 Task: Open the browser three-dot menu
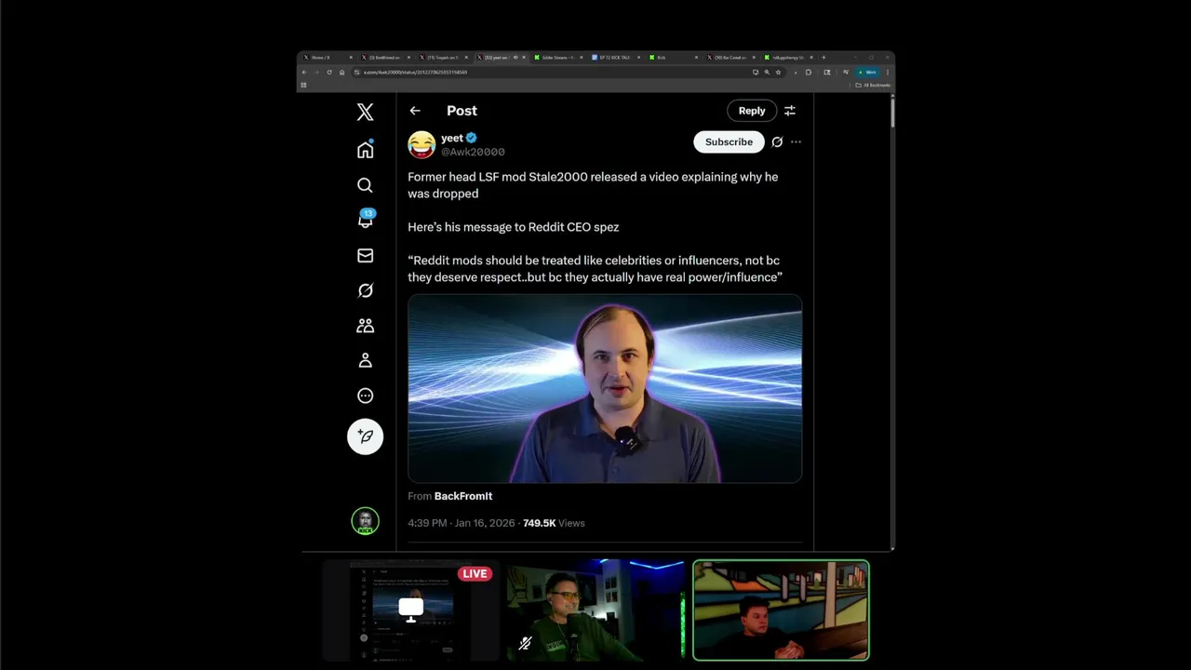coord(888,72)
